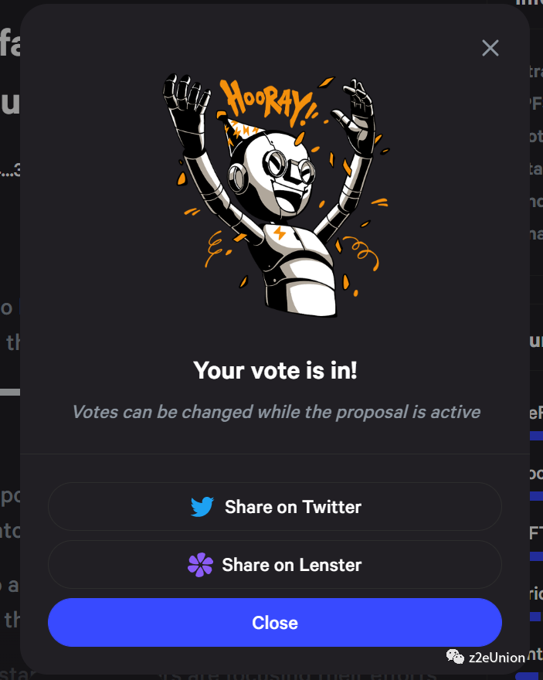Screen dimensions: 543x680
Task: Click the WeChat logo in the watermark
Action: click(x=455, y=657)
